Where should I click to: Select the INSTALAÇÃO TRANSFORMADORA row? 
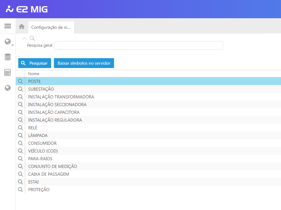coord(61,97)
